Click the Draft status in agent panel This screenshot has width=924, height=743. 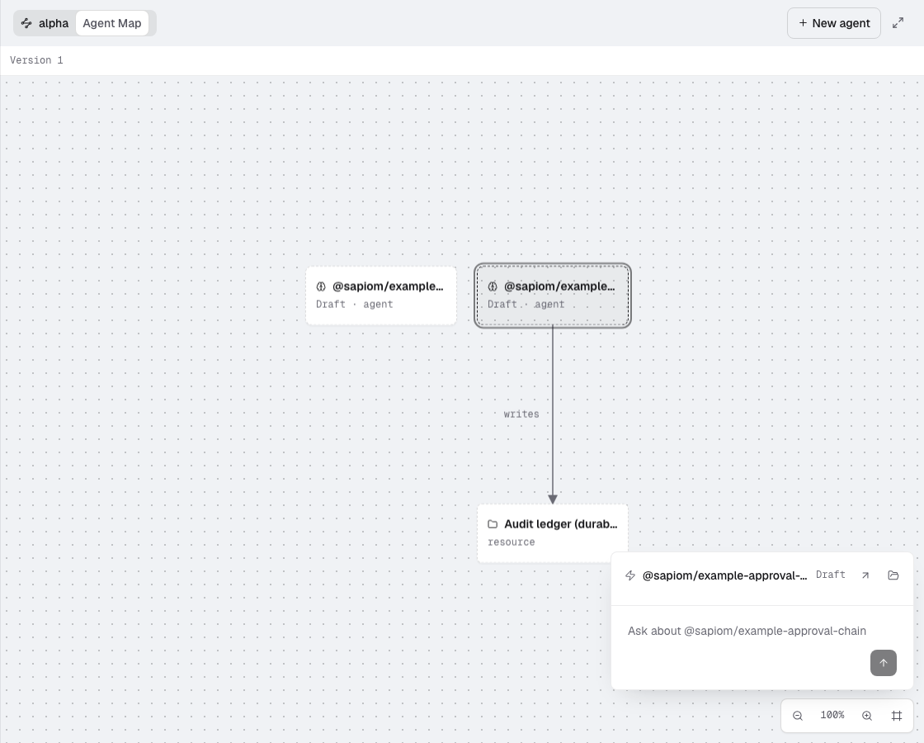click(x=830, y=575)
